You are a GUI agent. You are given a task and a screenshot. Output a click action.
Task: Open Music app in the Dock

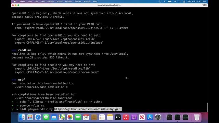(126, 117)
